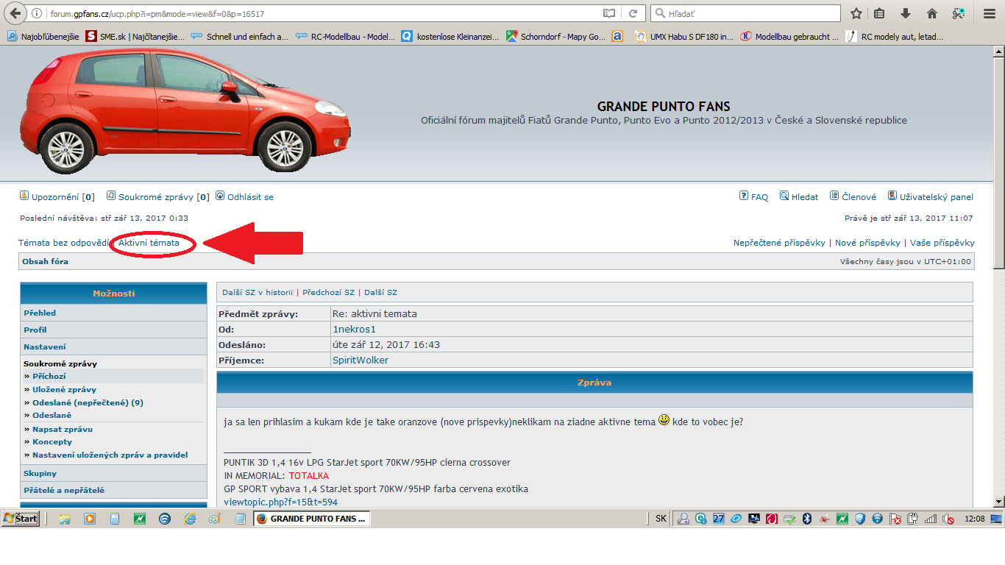1005x565 pixels.
Task: Click SK keyboard language indicator
Action: click(661, 519)
